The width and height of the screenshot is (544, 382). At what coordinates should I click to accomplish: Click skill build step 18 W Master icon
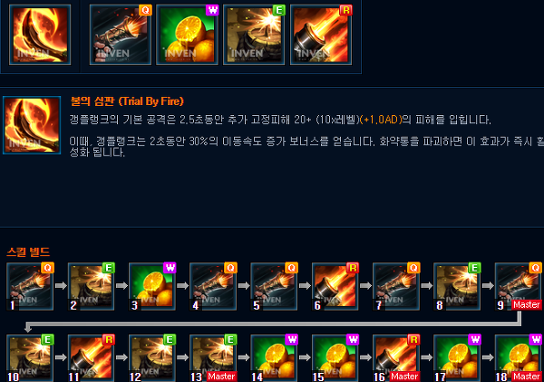click(518, 358)
